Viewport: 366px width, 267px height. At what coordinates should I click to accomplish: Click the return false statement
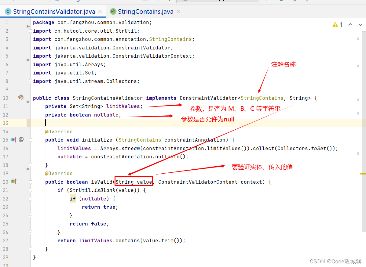click(x=89, y=224)
